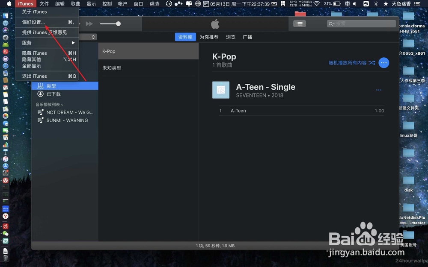Open Finder from the Dock

pyautogui.click(x=6, y=16)
